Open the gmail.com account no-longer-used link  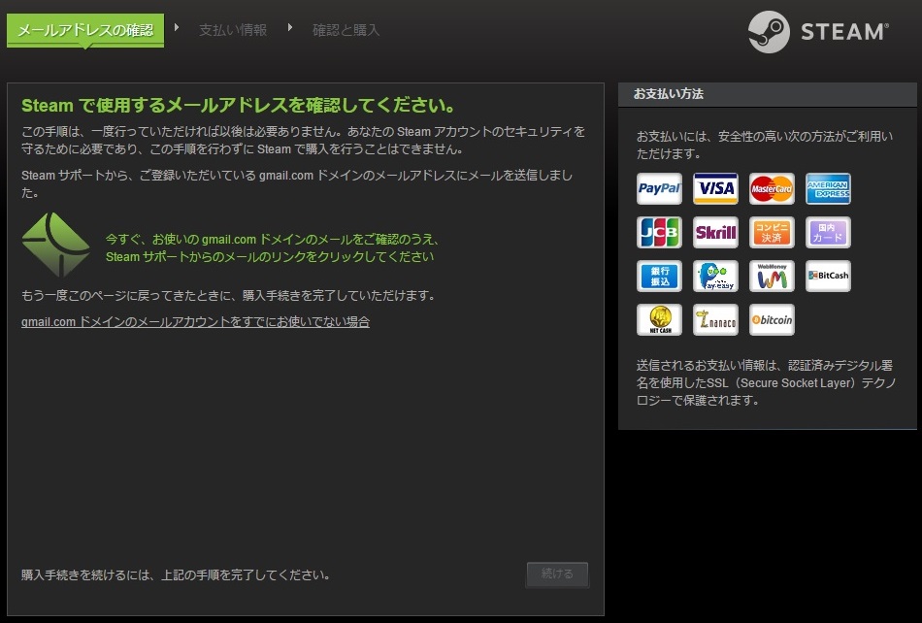195,321
